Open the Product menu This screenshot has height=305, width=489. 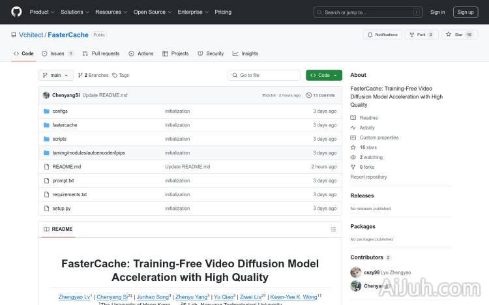(42, 12)
